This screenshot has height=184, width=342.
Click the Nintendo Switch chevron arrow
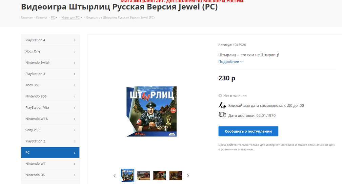click(x=75, y=63)
